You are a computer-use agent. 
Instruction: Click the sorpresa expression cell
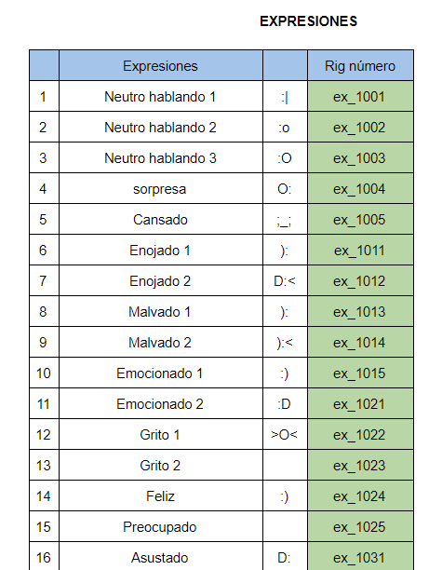(x=161, y=189)
